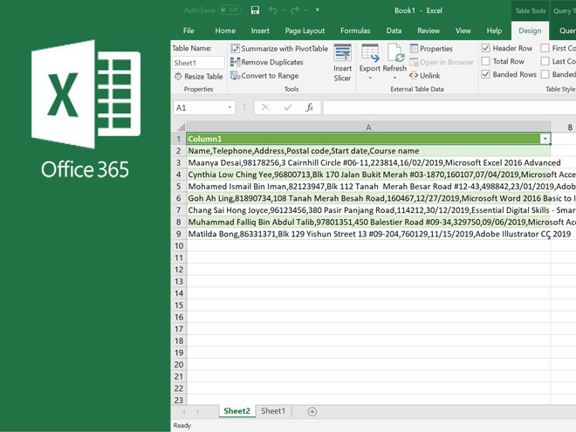
Task: Enable the Total Row checkbox
Action: pyautogui.click(x=486, y=62)
